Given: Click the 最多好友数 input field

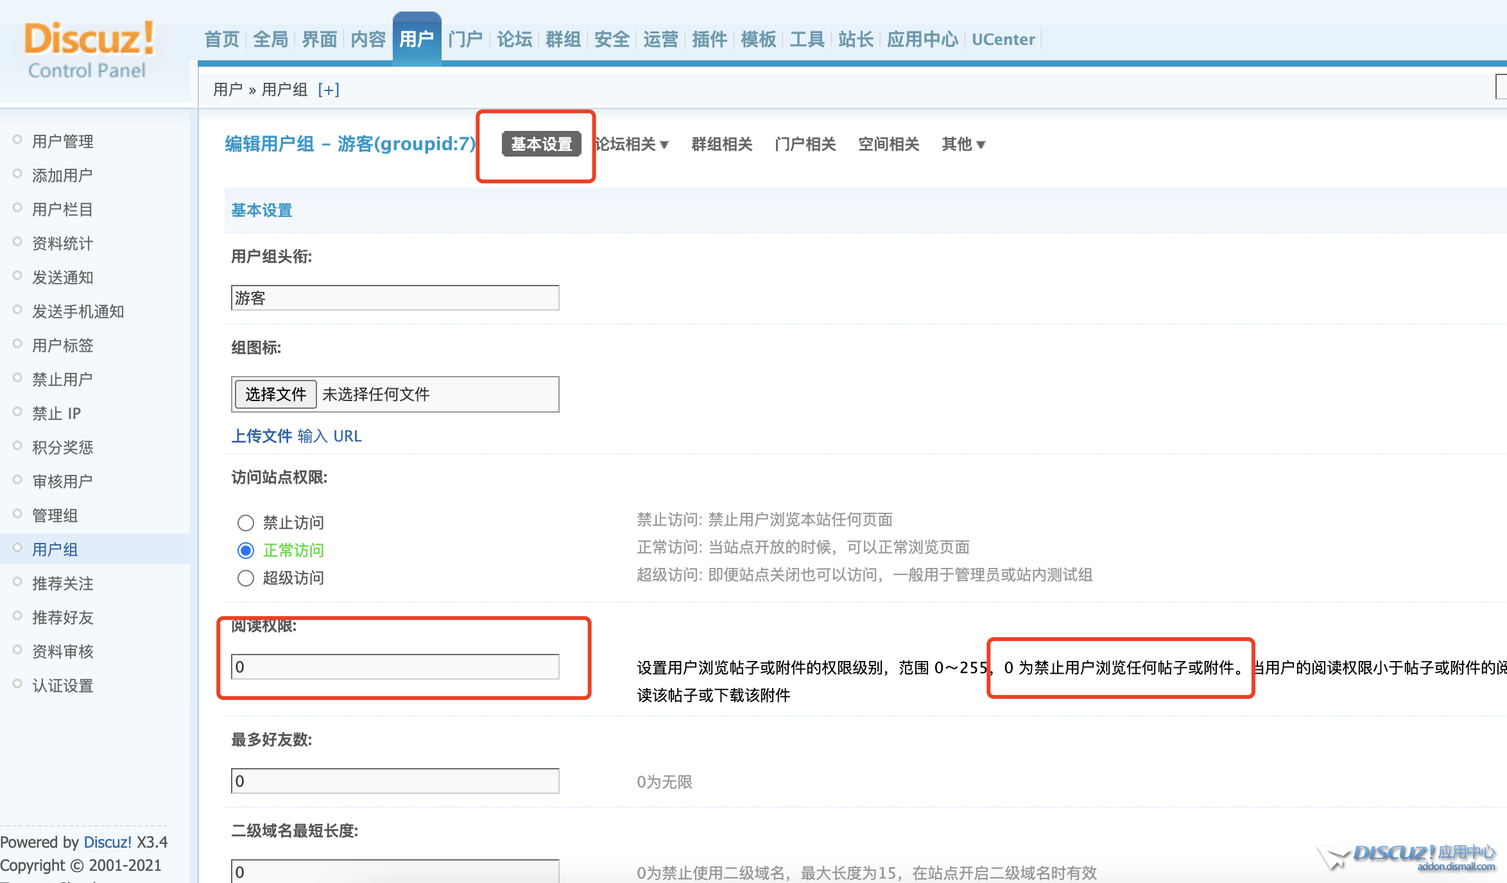Looking at the screenshot, I should pos(395,781).
